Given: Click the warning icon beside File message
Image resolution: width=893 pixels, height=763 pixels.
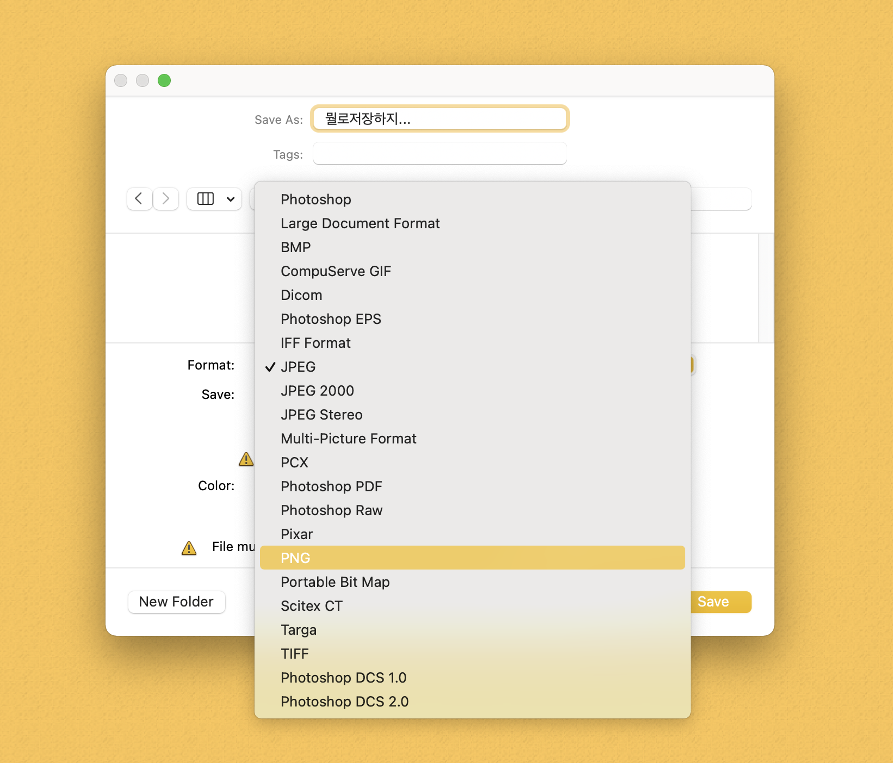Looking at the screenshot, I should pos(189,548).
